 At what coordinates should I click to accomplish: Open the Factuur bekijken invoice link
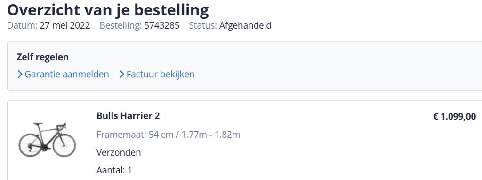tap(161, 75)
